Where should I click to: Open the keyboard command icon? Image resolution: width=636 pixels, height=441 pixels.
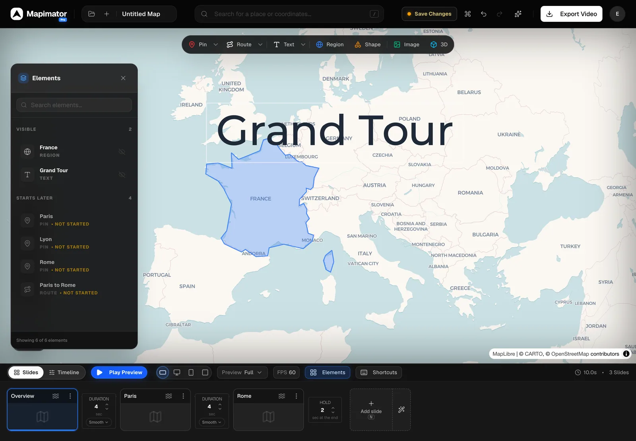pyautogui.click(x=467, y=14)
